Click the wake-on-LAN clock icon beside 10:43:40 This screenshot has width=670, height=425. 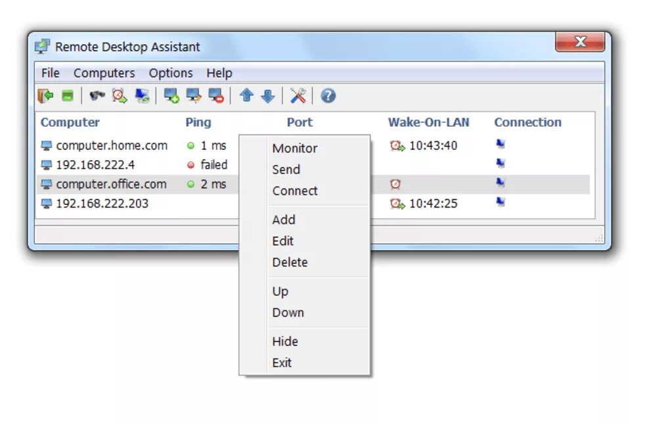397,146
